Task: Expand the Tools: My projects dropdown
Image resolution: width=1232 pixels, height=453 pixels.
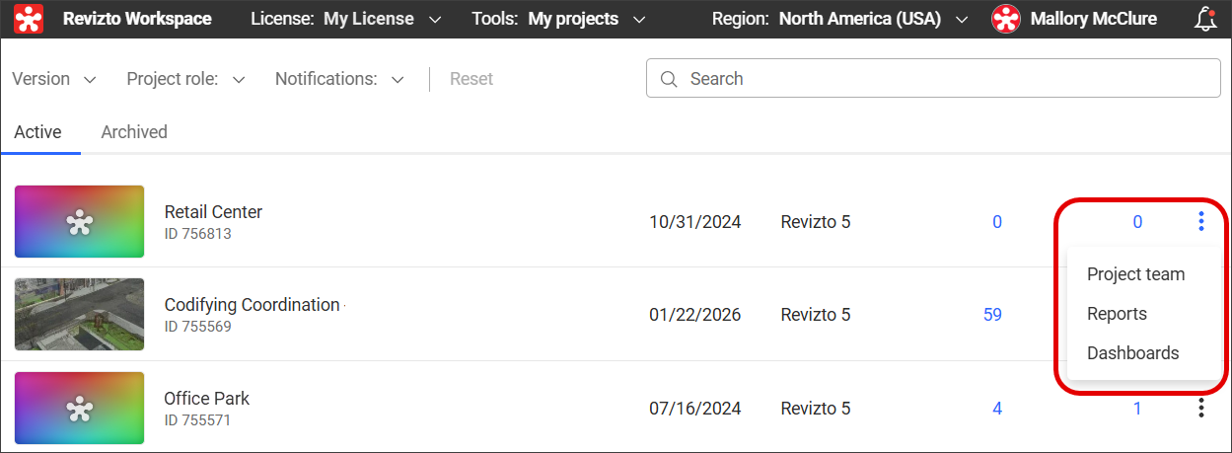Action: tap(558, 19)
